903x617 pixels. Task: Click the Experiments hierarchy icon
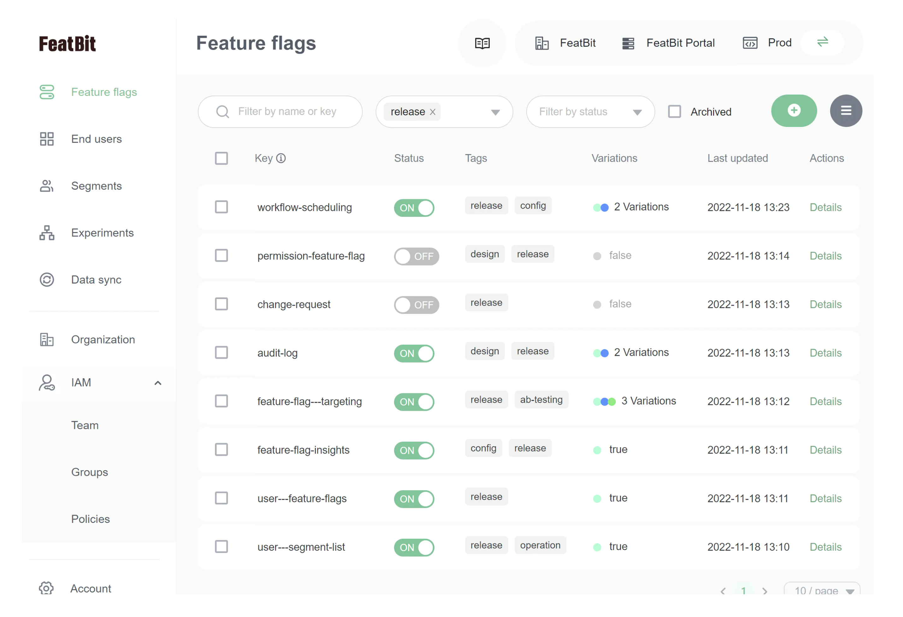coord(47,233)
